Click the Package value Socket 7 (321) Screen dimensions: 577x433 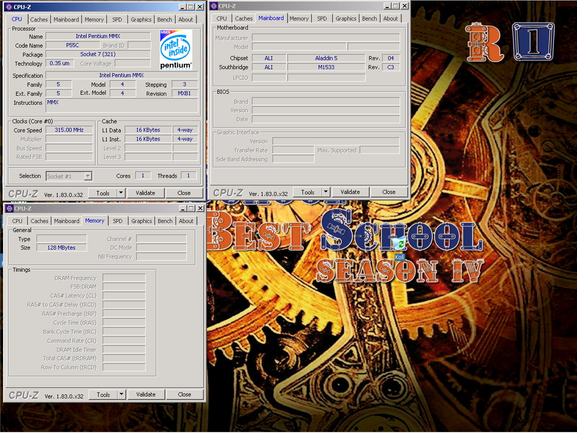[98, 54]
